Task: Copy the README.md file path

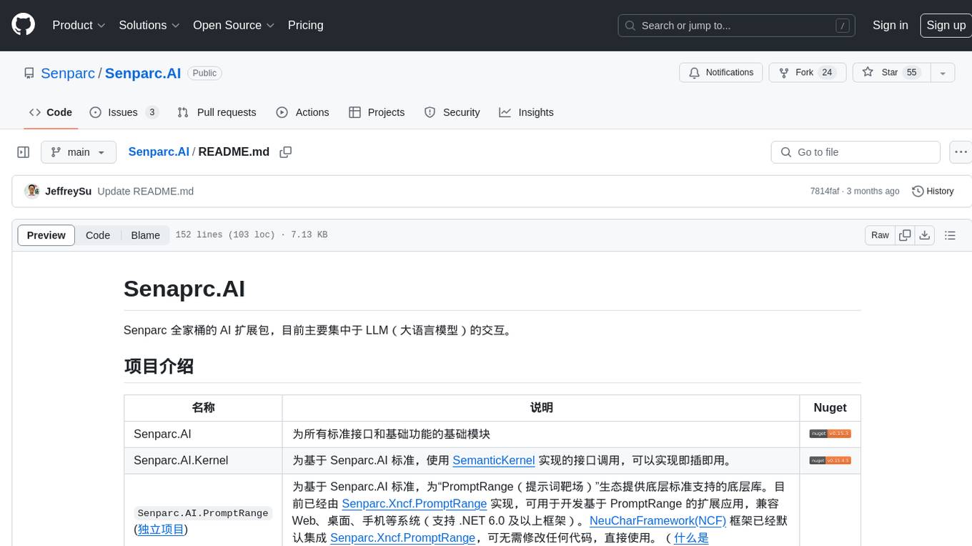Action: (x=286, y=152)
